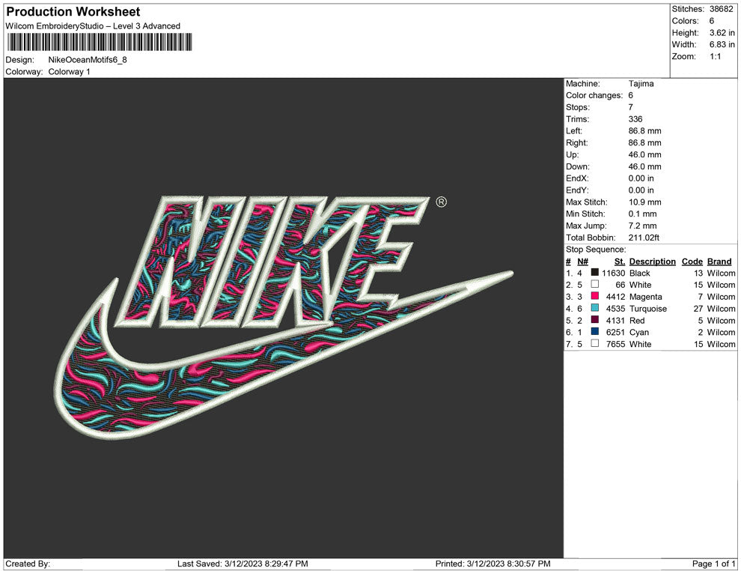Click the white swatch in stop row 7

click(595, 343)
